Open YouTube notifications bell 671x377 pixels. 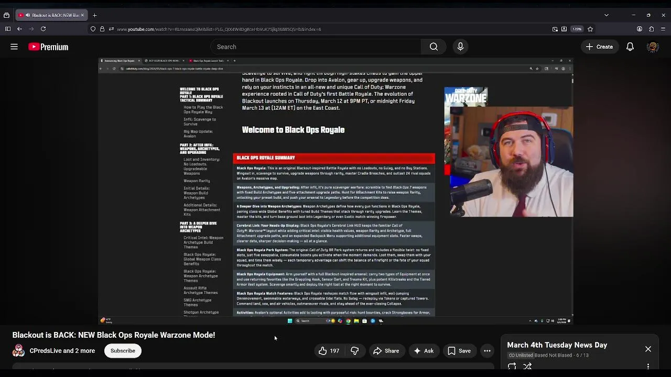[x=630, y=47]
